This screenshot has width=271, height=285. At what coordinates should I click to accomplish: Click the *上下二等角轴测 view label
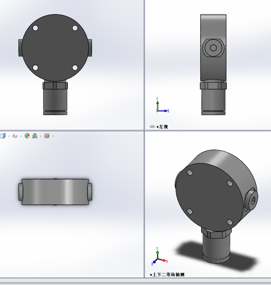click(x=167, y=275)
